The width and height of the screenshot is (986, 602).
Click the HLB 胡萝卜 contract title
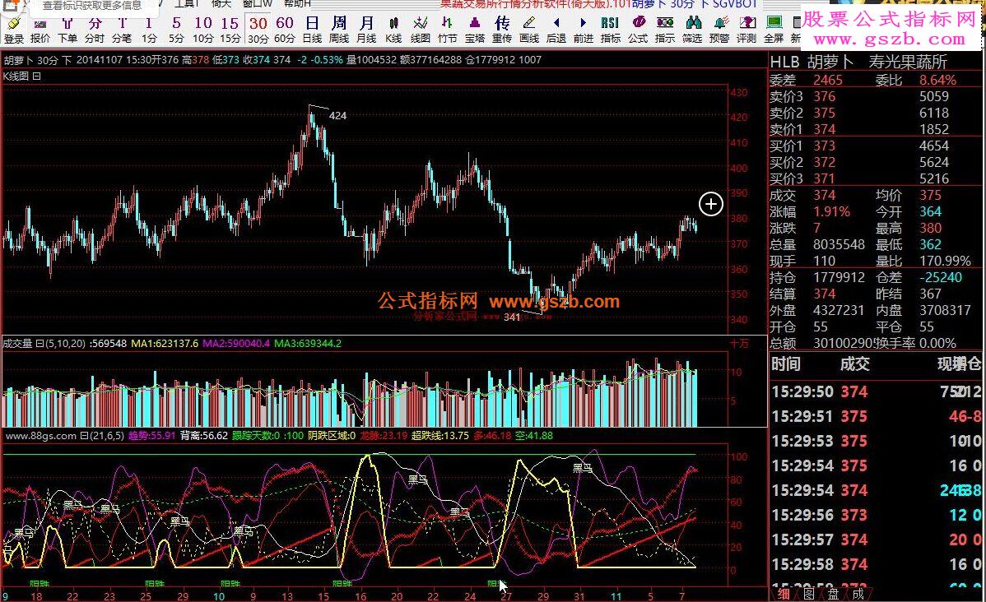tap(812, 62)
